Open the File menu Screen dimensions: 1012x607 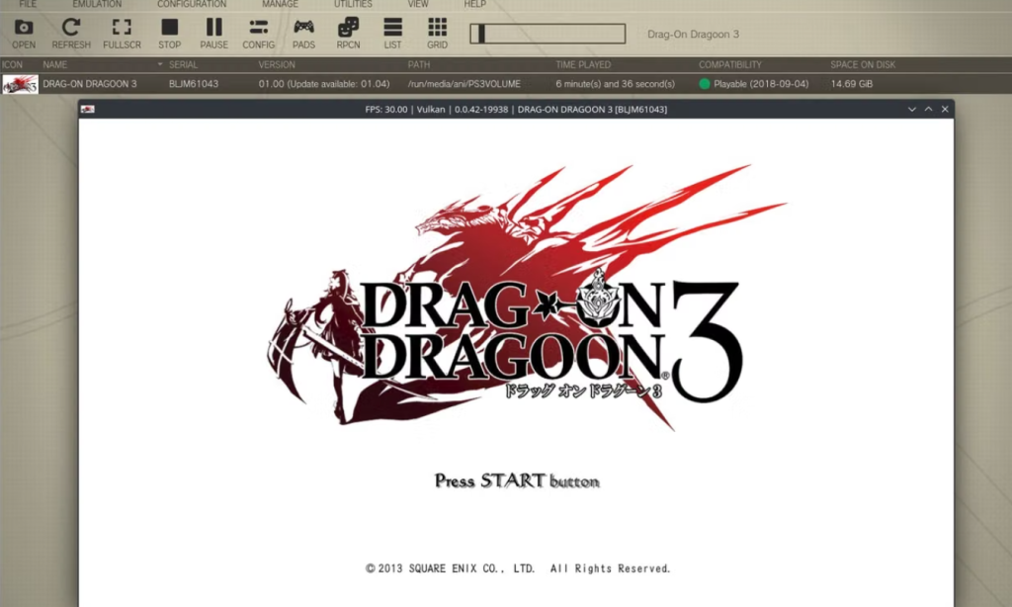click(x=28, y=4)
